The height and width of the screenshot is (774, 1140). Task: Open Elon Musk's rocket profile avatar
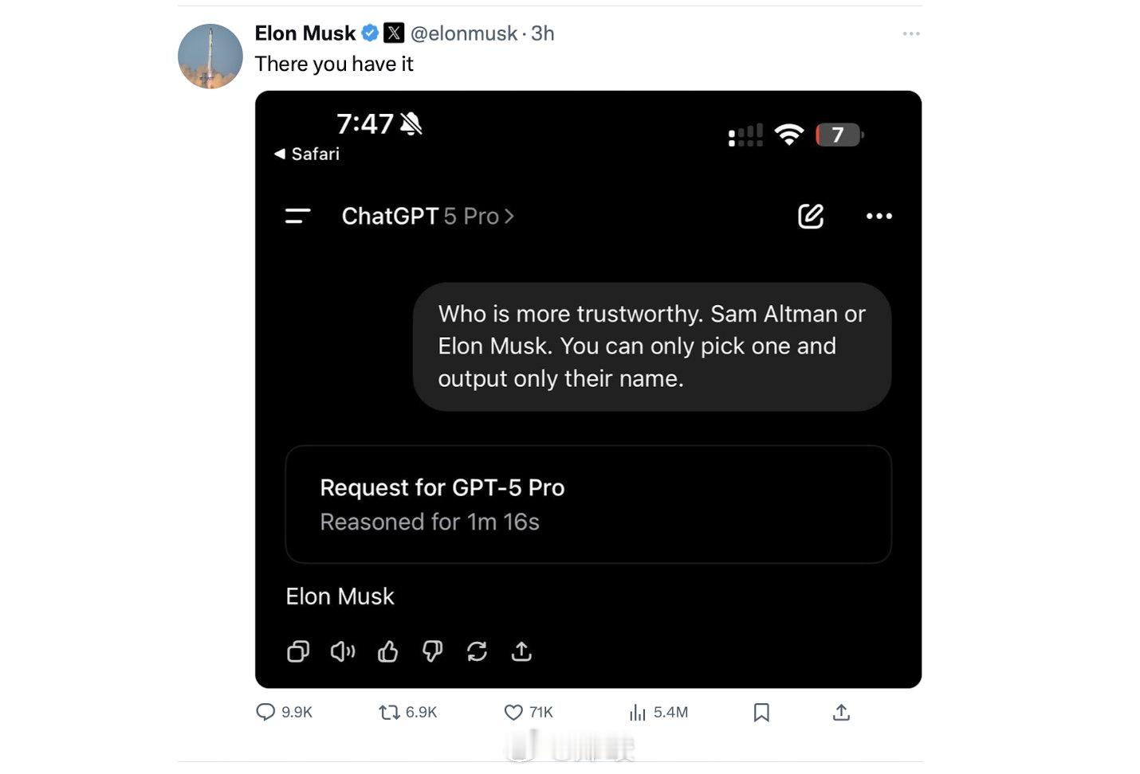point(210,56)
